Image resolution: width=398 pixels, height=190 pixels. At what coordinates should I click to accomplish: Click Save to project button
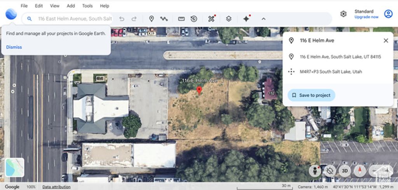click(311, 95)
